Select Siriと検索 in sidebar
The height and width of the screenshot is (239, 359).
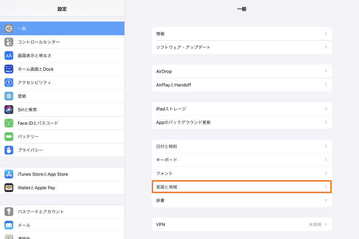62,109
